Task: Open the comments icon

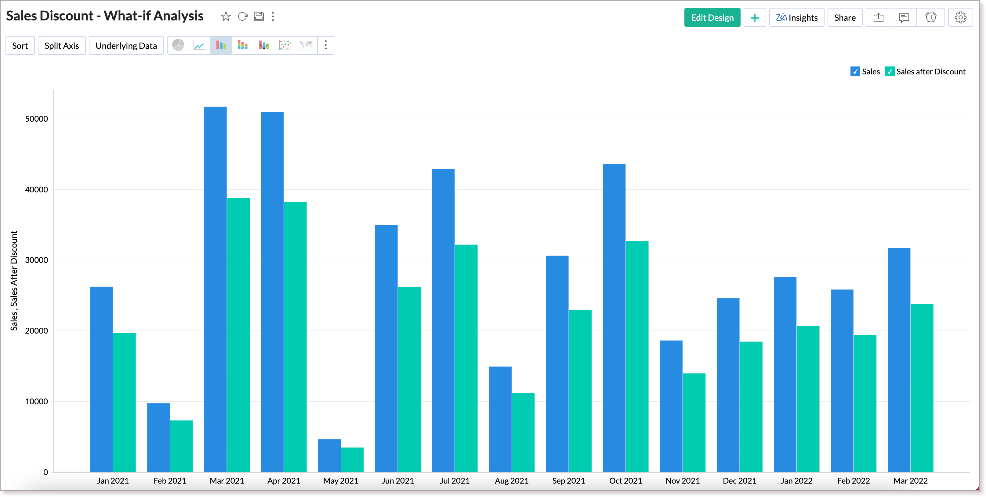Action: (x=904, y=18)
